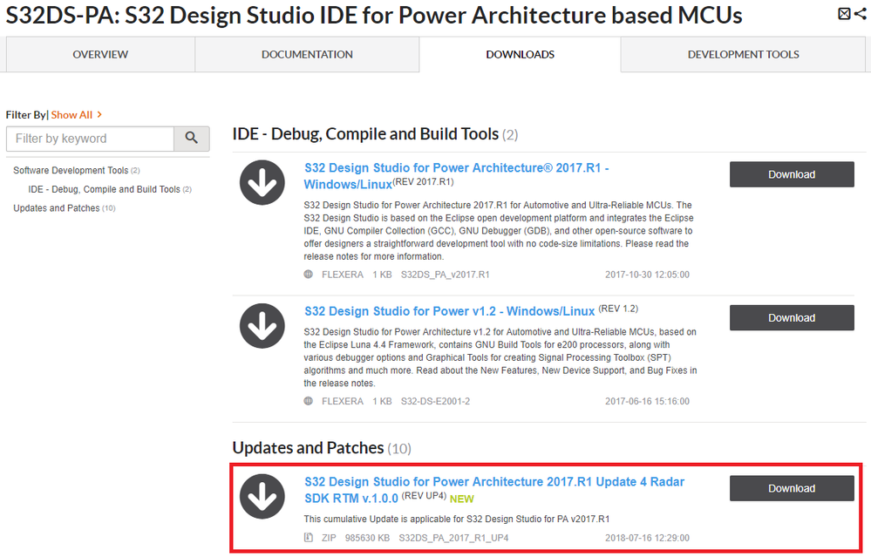Click the globe icon beside S32DS_PA_v2017.R1

pyautogui.click(x=309, y=275)
